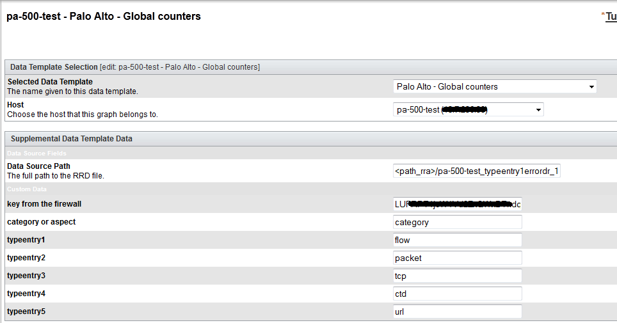The height and width of the screenshot is (323, 617).
Task: Click the page title pa-500-test Global counters
Action: pos(104,17)
